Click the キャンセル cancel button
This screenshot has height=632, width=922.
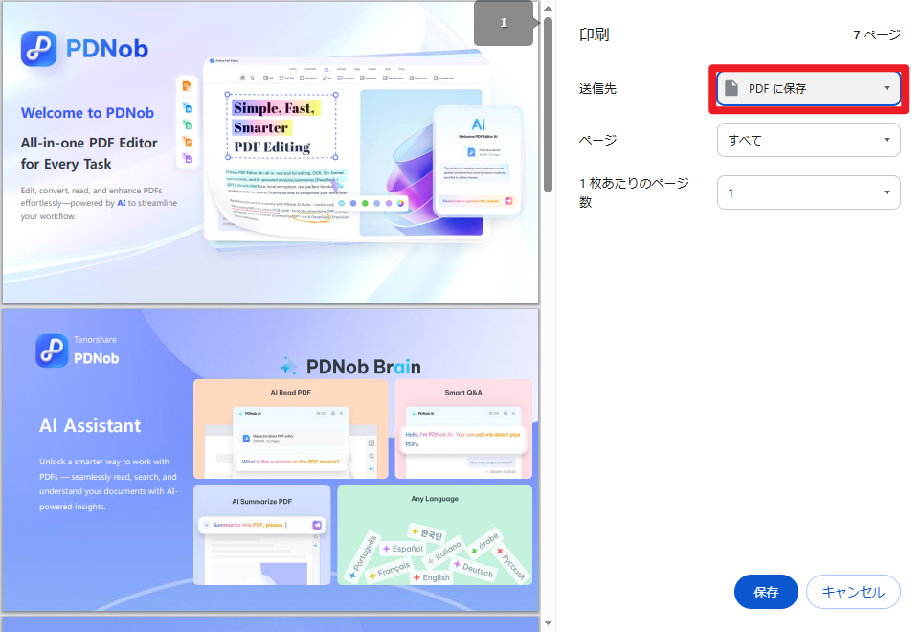853,592
